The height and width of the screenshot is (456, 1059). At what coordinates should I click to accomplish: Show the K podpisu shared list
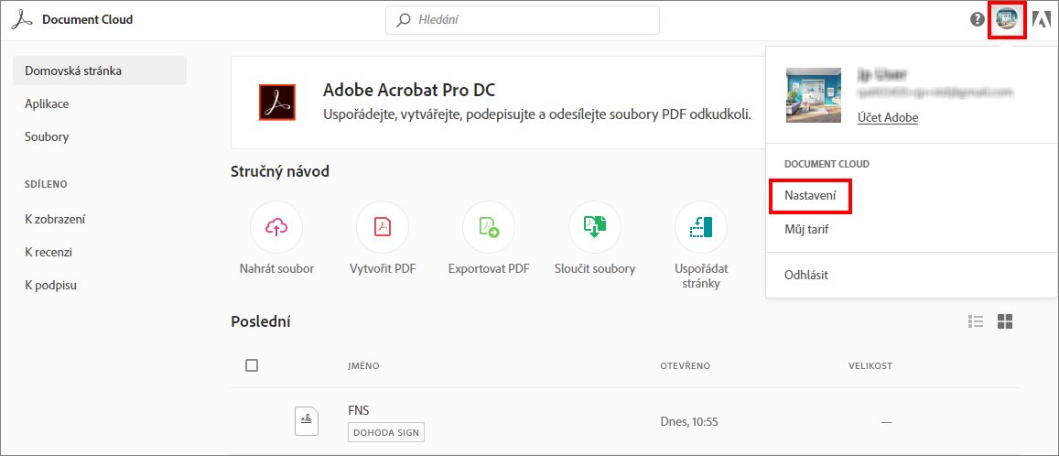coord(50,285)
